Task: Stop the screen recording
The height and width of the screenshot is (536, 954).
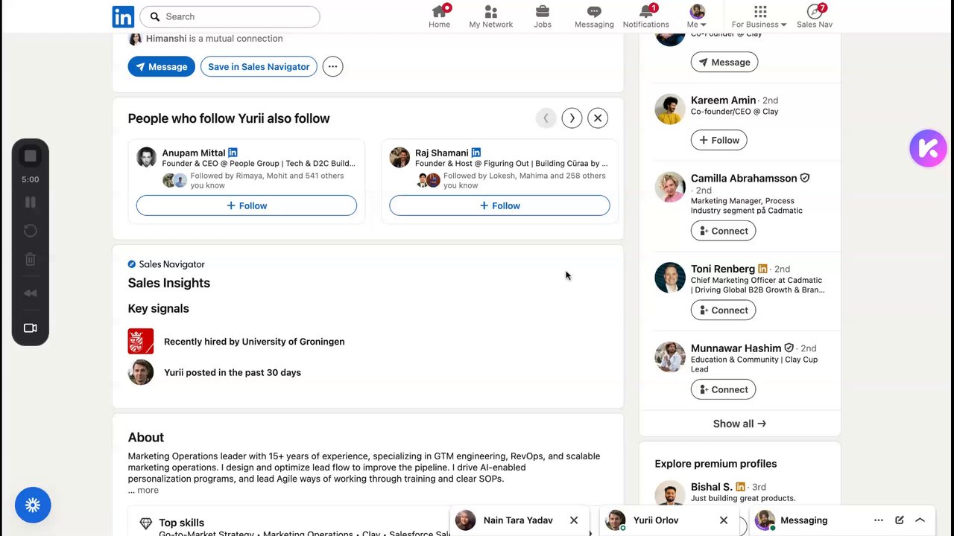Action: (31, 156)
